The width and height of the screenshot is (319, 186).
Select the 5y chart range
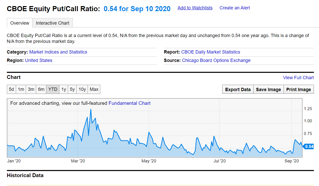[72, 89]
